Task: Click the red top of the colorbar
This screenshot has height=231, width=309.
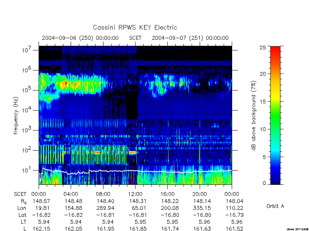Action: click(275, 49)
